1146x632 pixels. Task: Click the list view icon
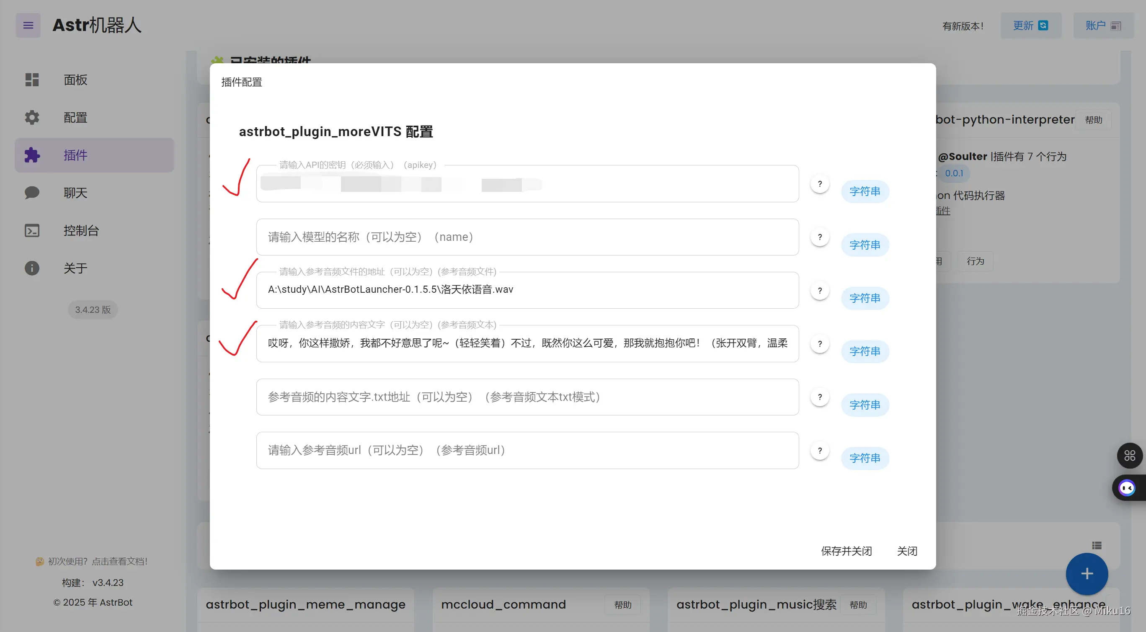tap(1097, 545)
